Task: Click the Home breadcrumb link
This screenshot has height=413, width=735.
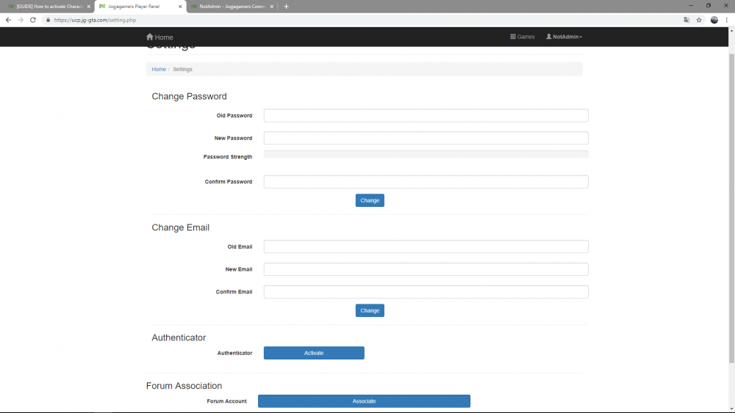Action: click(x=159, y=69)
